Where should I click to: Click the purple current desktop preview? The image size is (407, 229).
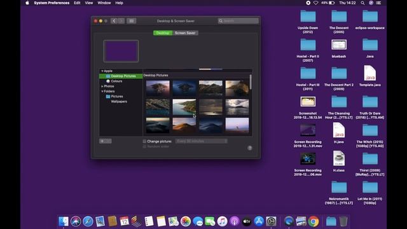click(121, 51)
